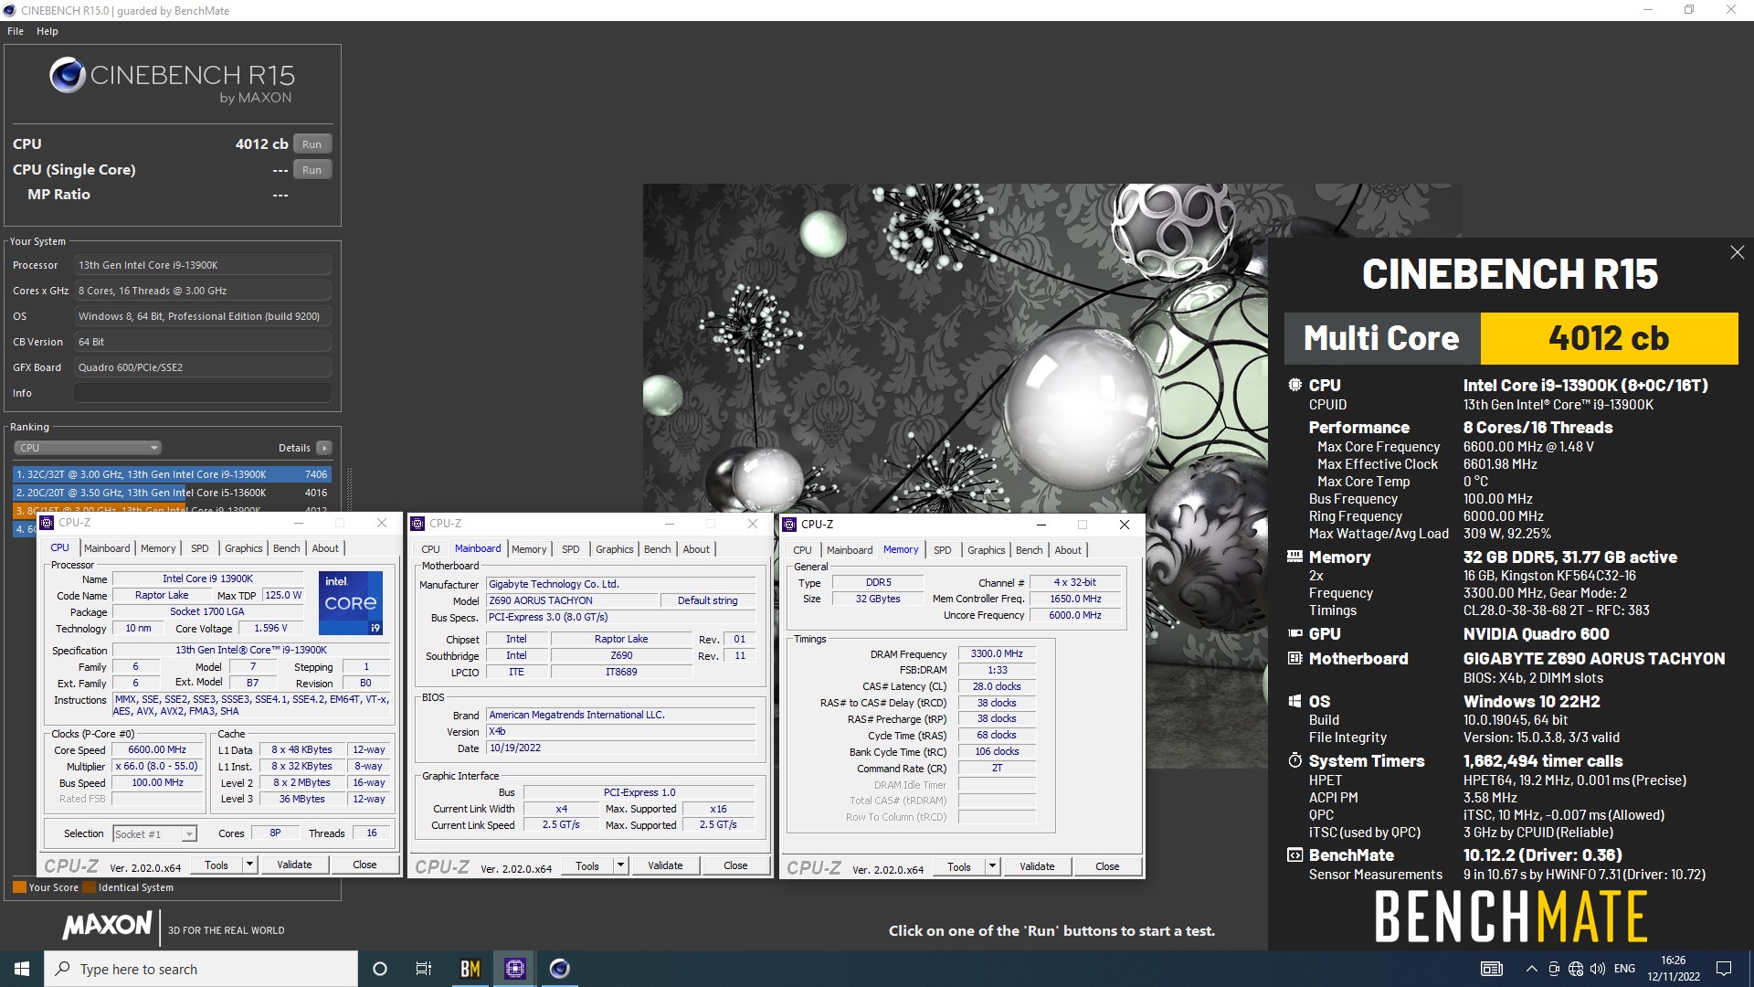The image size is (1754, 987).
Task: Click Details arrow button in Ranking
Action: click(323, 448)
